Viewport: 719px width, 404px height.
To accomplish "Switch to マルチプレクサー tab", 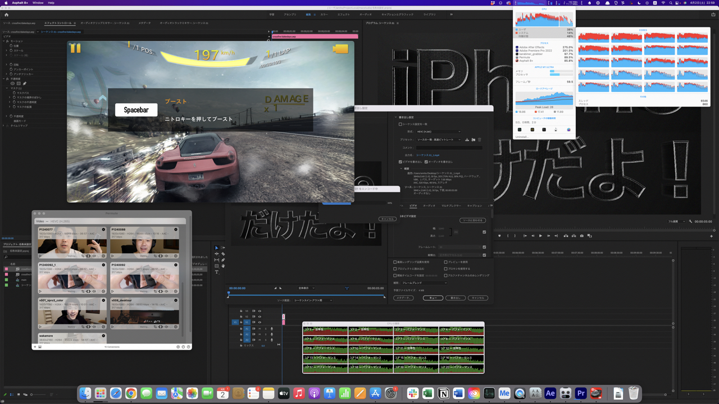I will coord(451,206).
